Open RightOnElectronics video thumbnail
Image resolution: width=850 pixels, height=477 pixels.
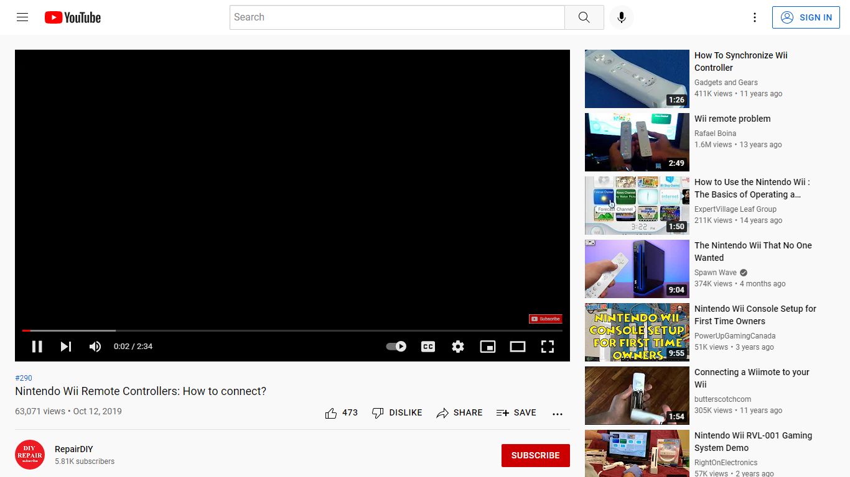click(637, 453)
